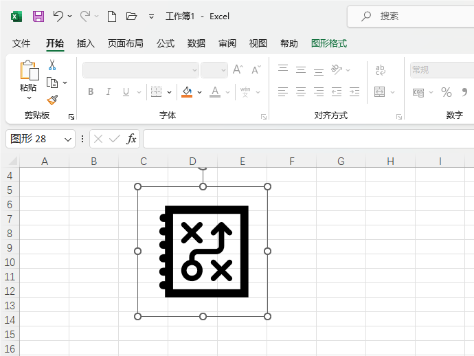Toggle Italic formatting
The image size is (474, 356).
coord(109,91)
